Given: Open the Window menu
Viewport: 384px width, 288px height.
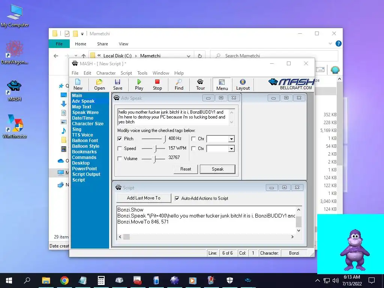Looking at the screenshot, I should [x=160, y=73].
